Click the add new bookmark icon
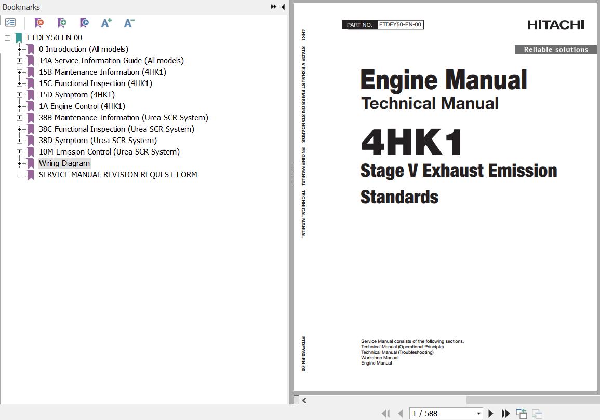Viewport: 600px width, 420px height. 62,23
